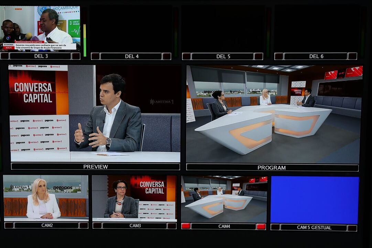Toggle the left tally box of DEL 3
Viewport: 372px width, 248px height.
pos(4,56)
